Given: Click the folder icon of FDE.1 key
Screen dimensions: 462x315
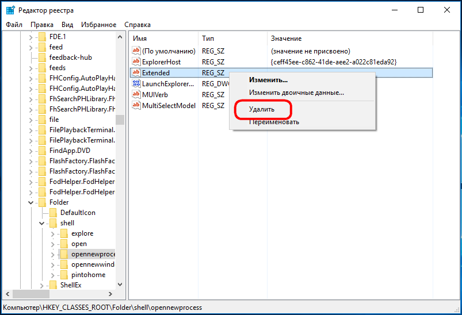Looking at the screenshot, I should [43, 37].
